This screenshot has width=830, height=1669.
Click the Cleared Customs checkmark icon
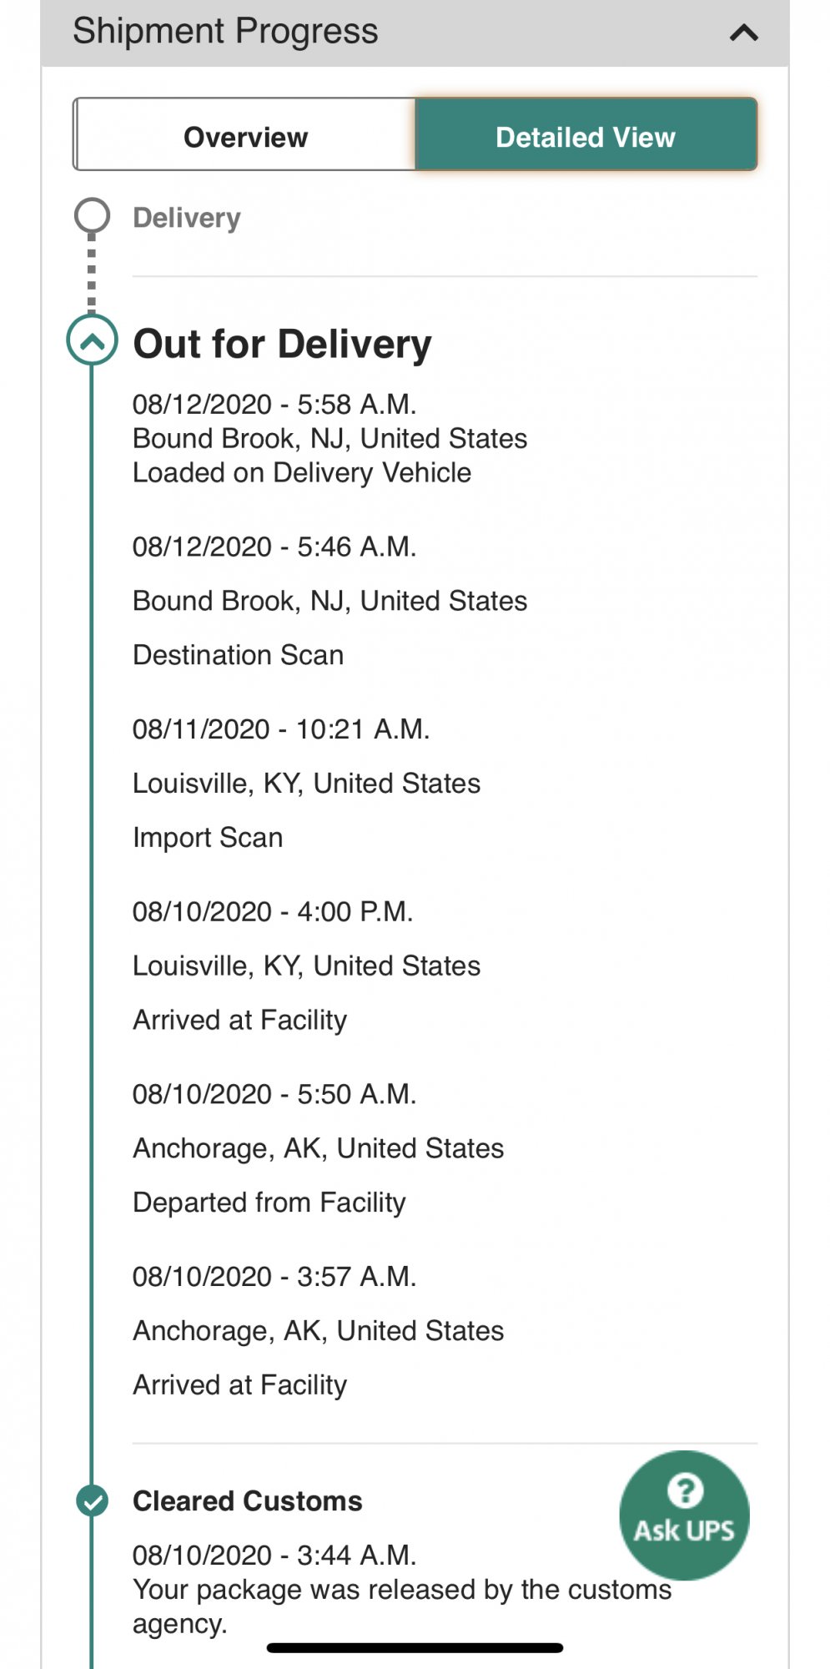click(x=92, y=1500)
